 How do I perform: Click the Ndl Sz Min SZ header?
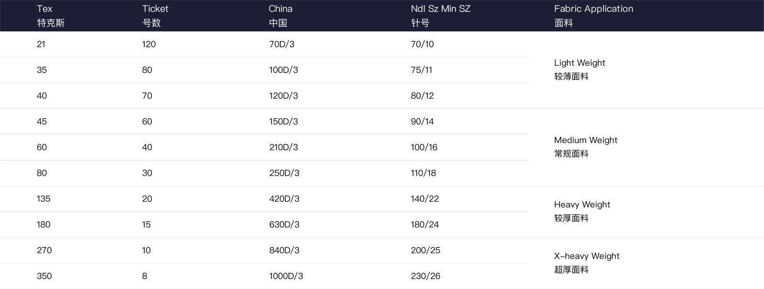(x=440, y=16)
